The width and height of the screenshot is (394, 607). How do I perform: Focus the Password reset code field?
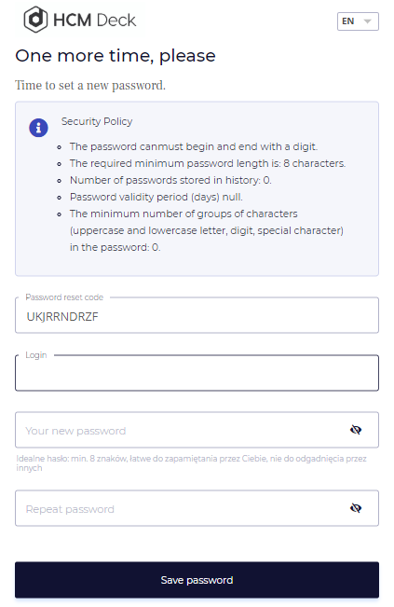(197, 316)
